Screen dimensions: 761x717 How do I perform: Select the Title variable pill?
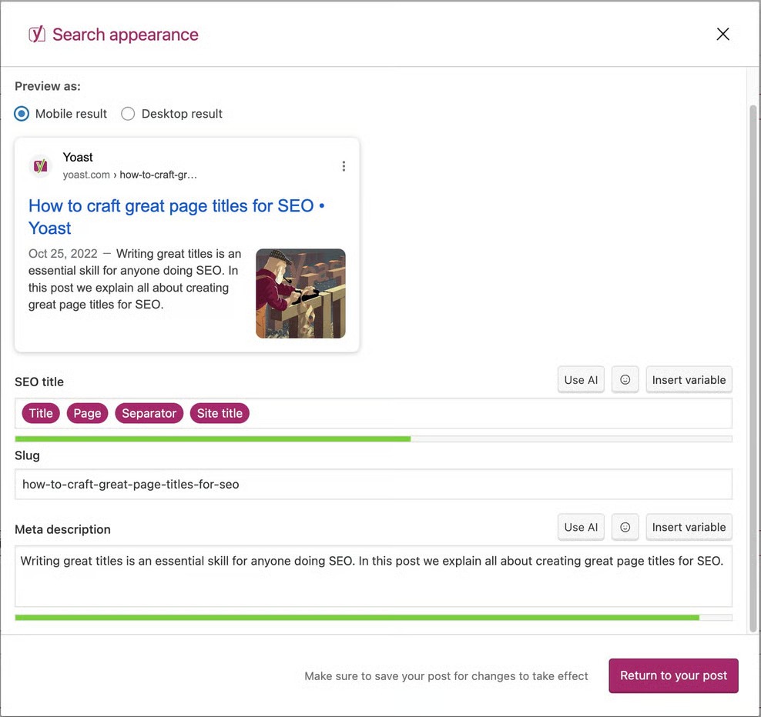click(40, 413)
